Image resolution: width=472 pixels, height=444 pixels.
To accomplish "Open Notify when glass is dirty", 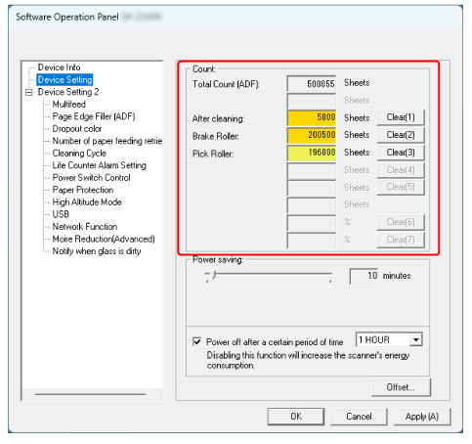I will (x=97, y=251).
